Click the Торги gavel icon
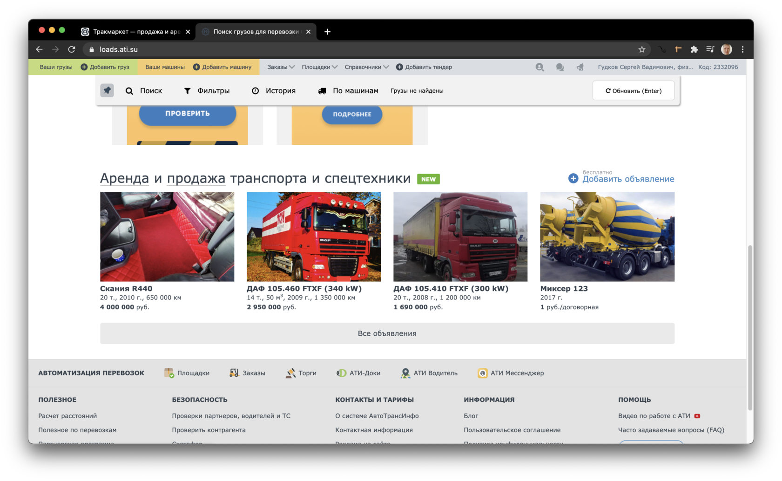 pos(290,373)
